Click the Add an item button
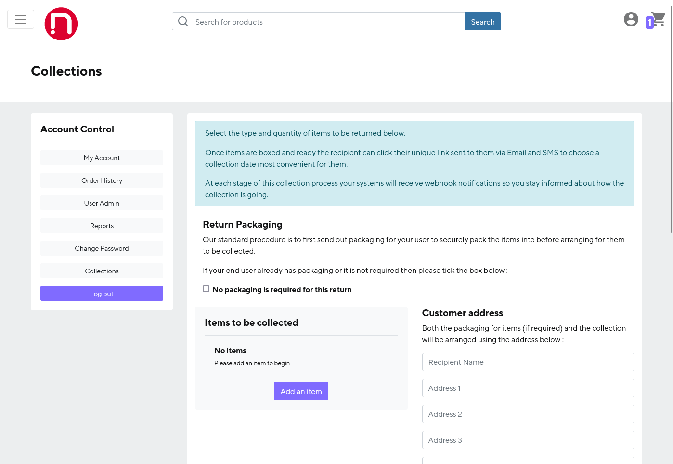Viewport: 673px width, 464px height. point(301,391)
